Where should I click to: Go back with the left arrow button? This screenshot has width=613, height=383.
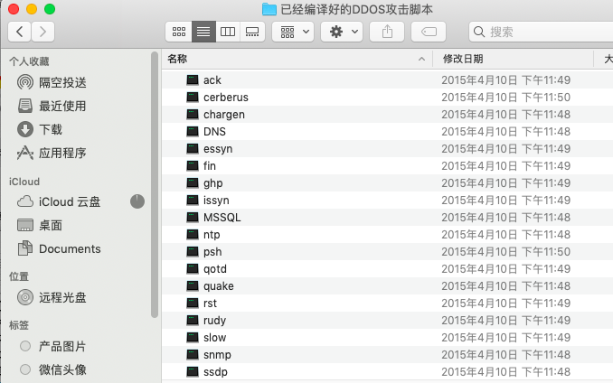[x=20, y=32]
